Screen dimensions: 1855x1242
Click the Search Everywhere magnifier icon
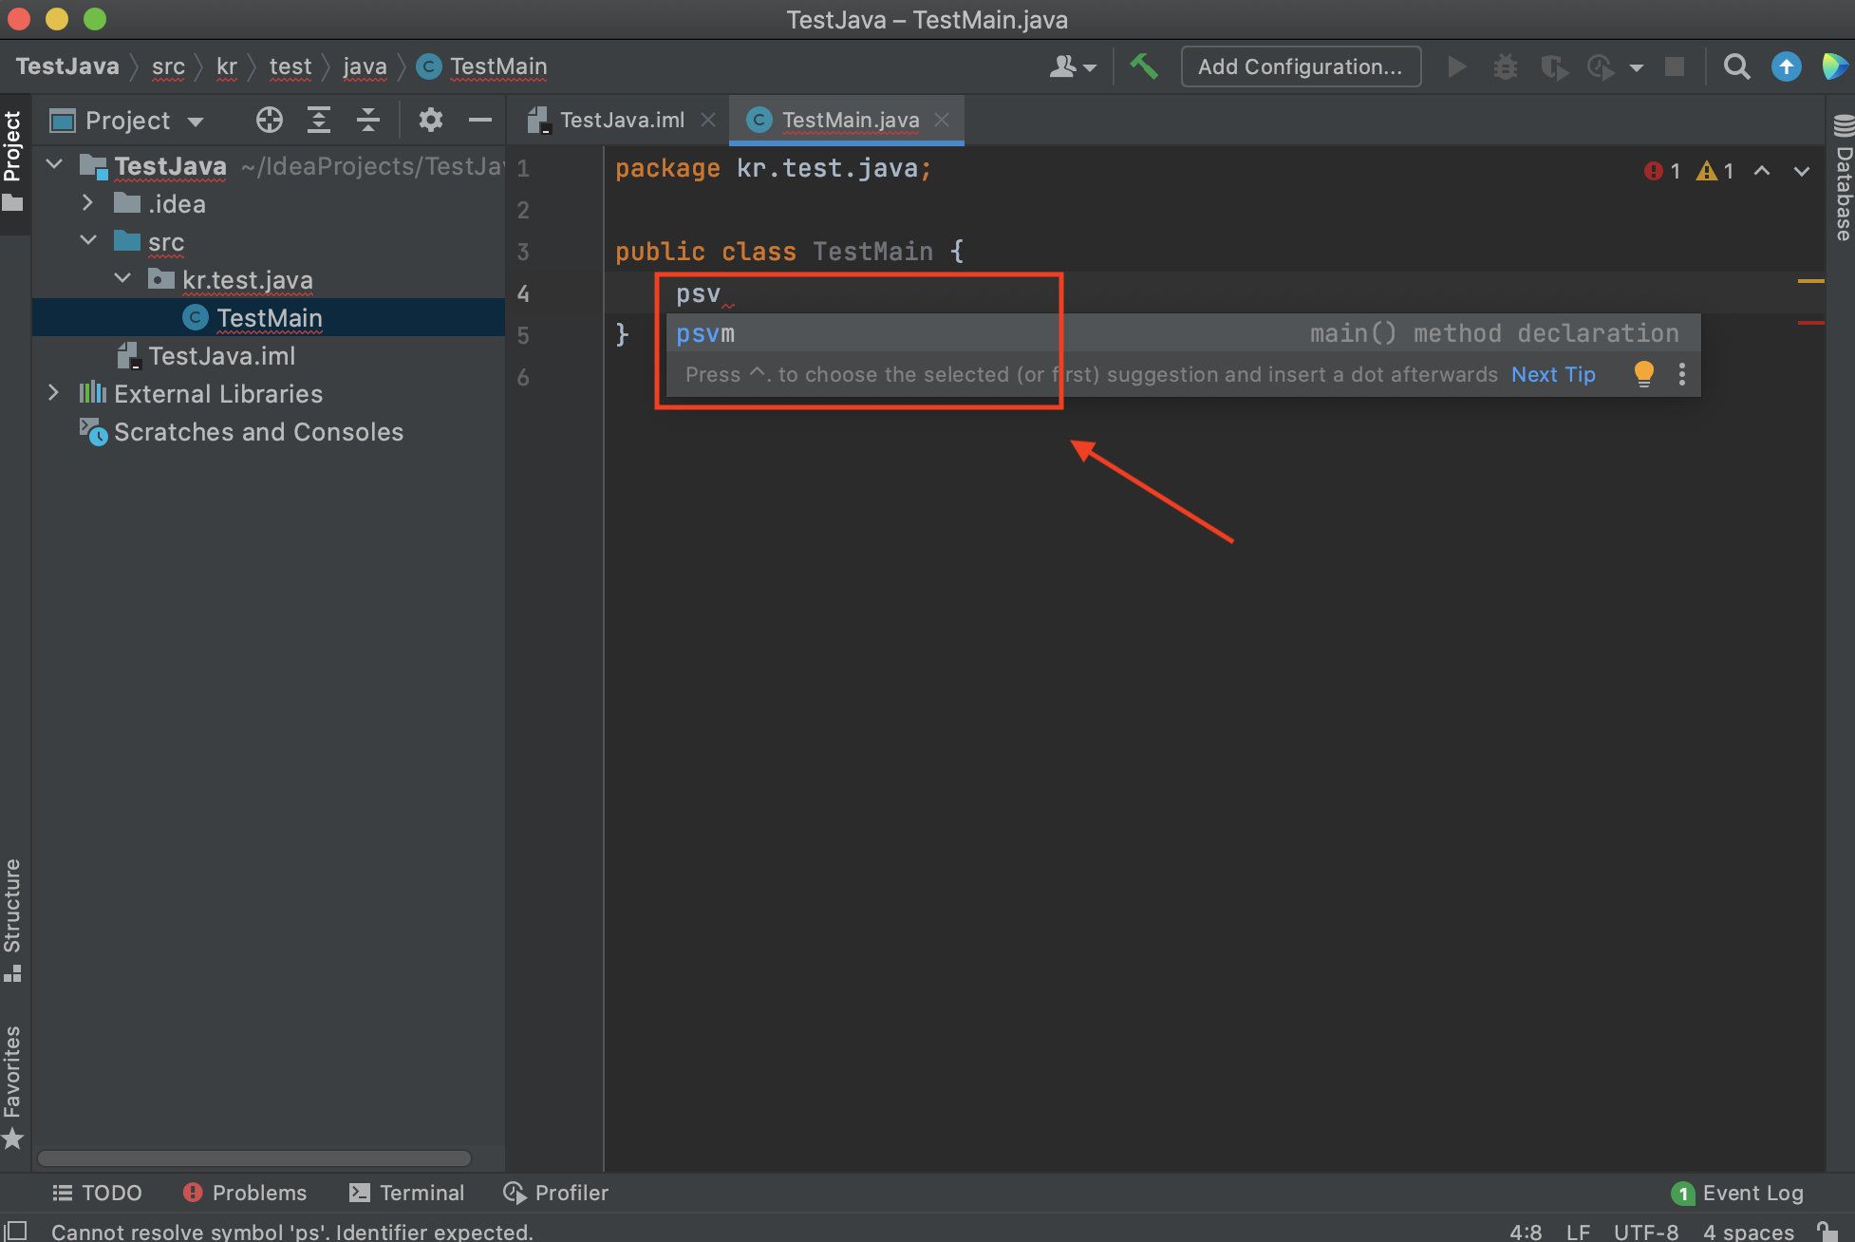coord(1736,66)
